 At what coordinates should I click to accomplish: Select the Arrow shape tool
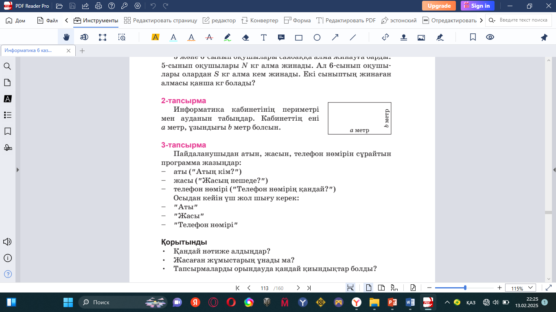[x=335, y=37]
